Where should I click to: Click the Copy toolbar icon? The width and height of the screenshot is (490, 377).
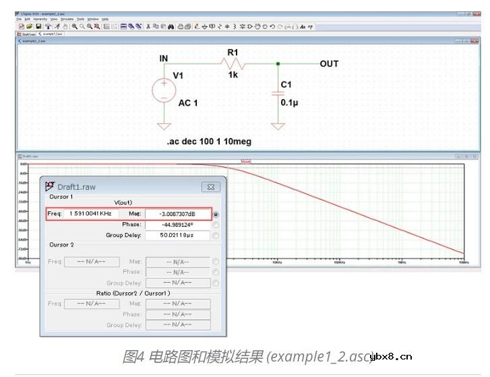click(156, 27)
